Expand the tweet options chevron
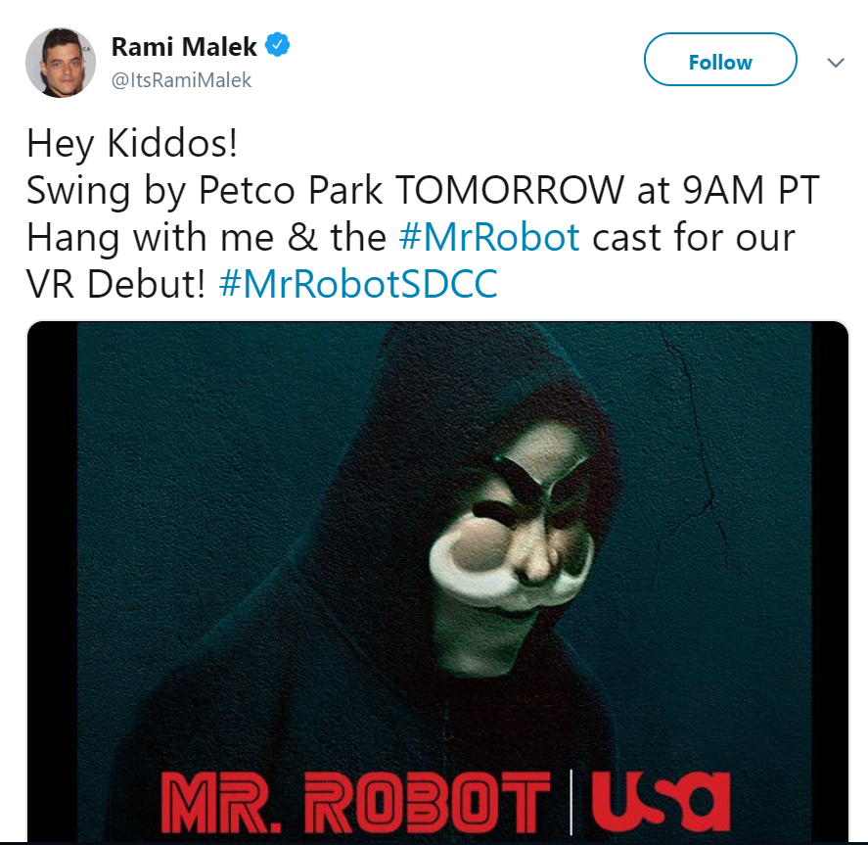Viewport: 868px width, 845px height. [836, 63]
